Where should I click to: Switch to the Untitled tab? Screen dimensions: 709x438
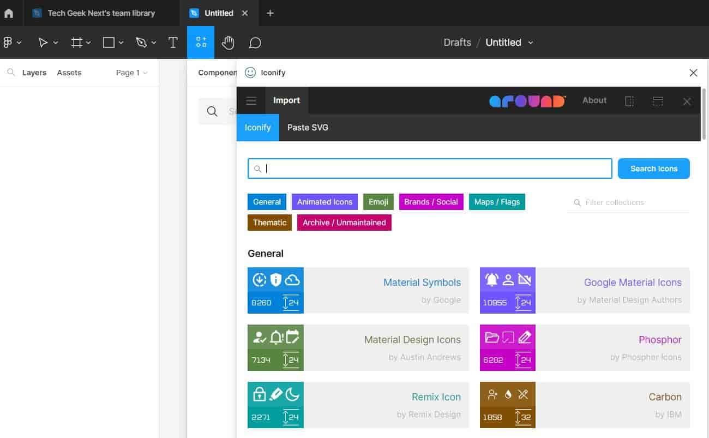coord(219,13)
